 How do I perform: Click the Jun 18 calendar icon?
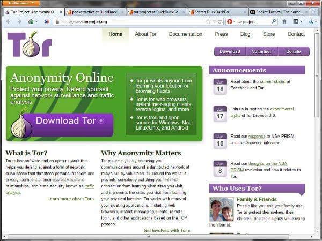[220, 86]
